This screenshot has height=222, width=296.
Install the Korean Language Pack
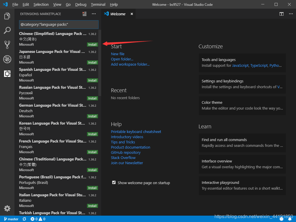[92, 134]
